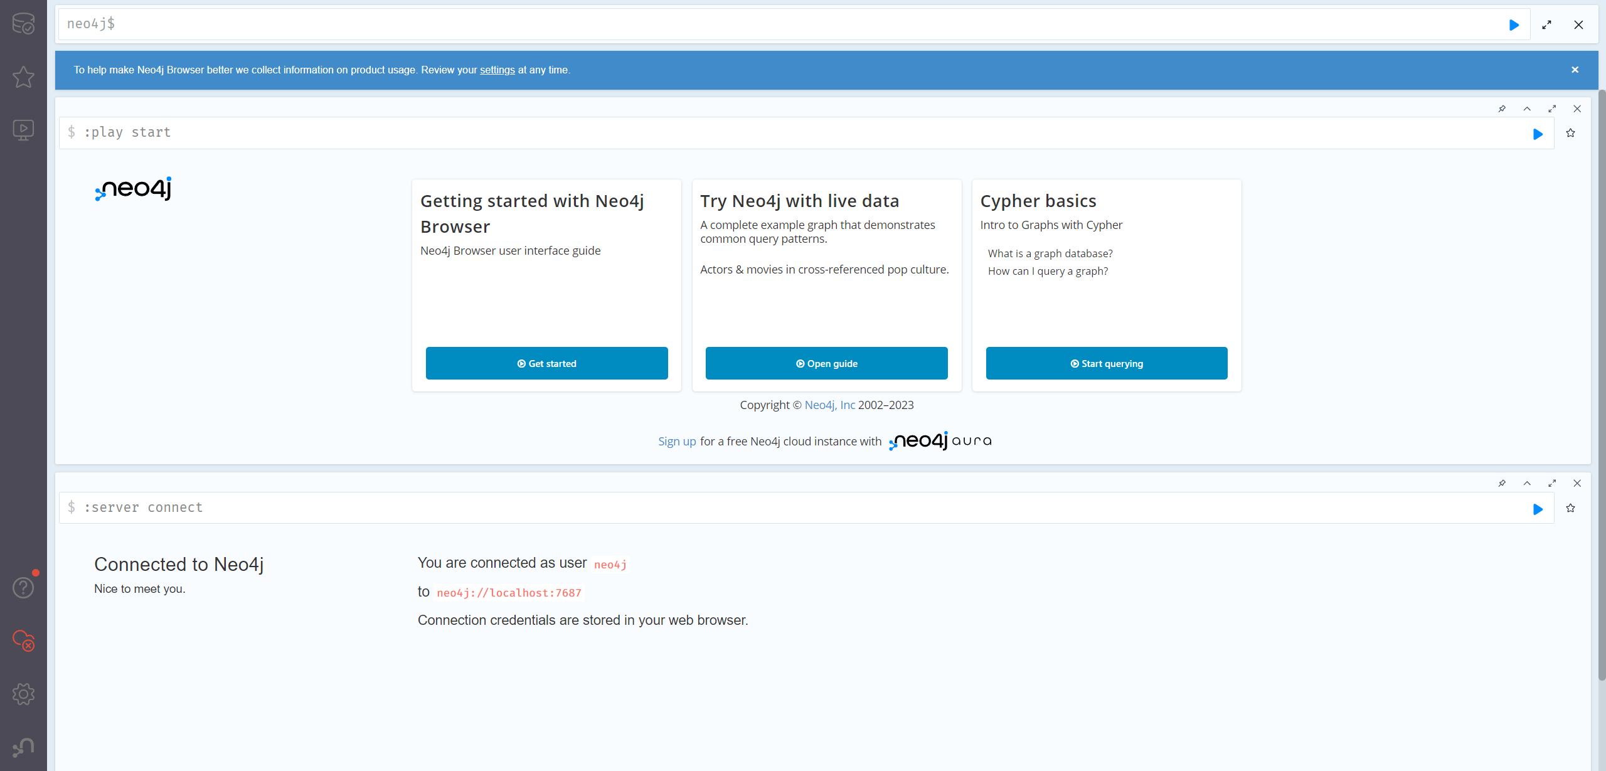Open the Favorites star sidebar icon
1606x771 pixels.
click(x=23, y=77)
